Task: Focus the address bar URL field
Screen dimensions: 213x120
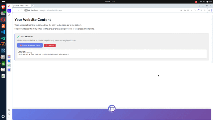Action: [x=46, y=10]
